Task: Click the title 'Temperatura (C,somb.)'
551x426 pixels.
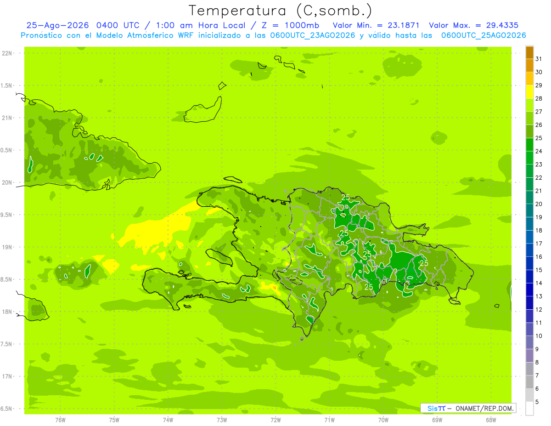Action: point(281,11)
